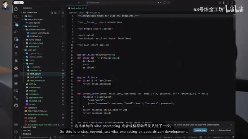Click the pi-extensions command center search box
This screenshot has height=139, width=248.
[121, 3]
